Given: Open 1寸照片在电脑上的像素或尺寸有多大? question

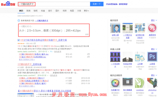Looking at the screenshot, I should (34, 81).
